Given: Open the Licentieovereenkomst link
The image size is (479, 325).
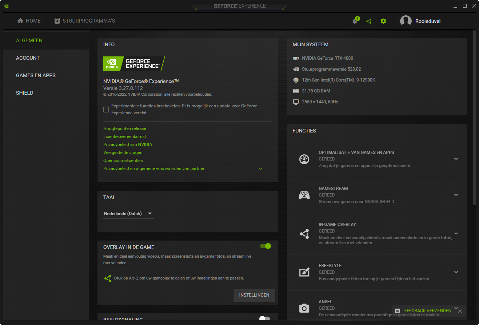Looking at the screenshot, I should 125,136.
